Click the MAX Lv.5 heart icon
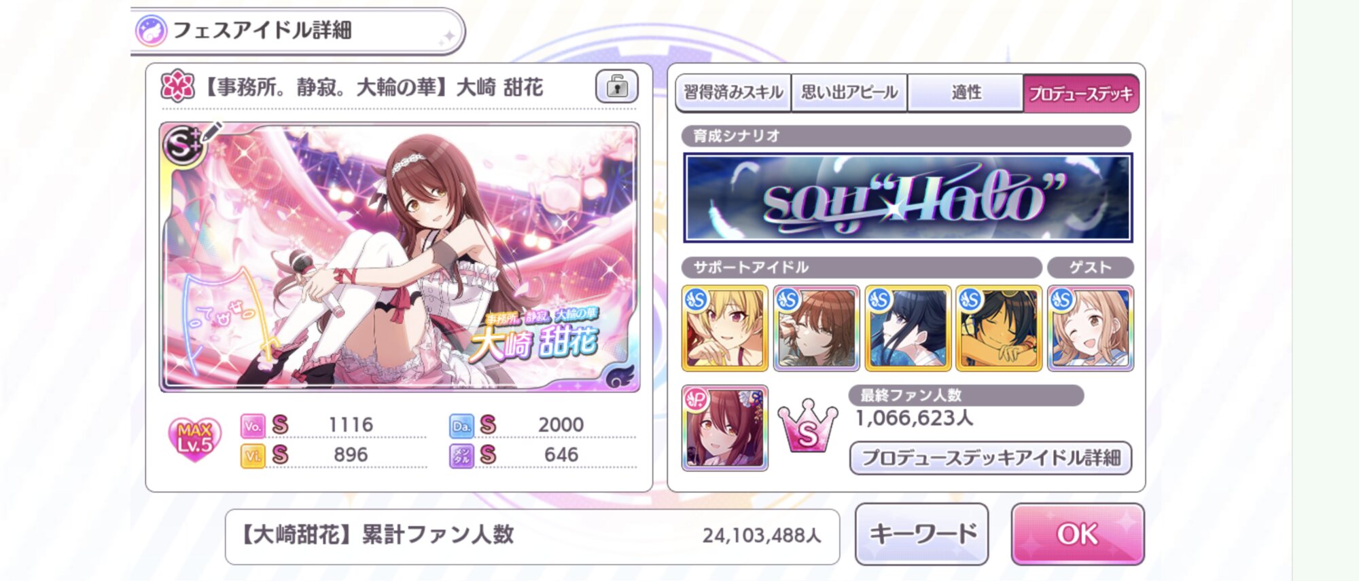The image size is (1359, 581). coord(194,439)
